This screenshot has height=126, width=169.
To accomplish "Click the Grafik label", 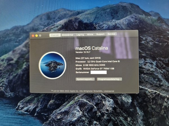I will (79, 69).
